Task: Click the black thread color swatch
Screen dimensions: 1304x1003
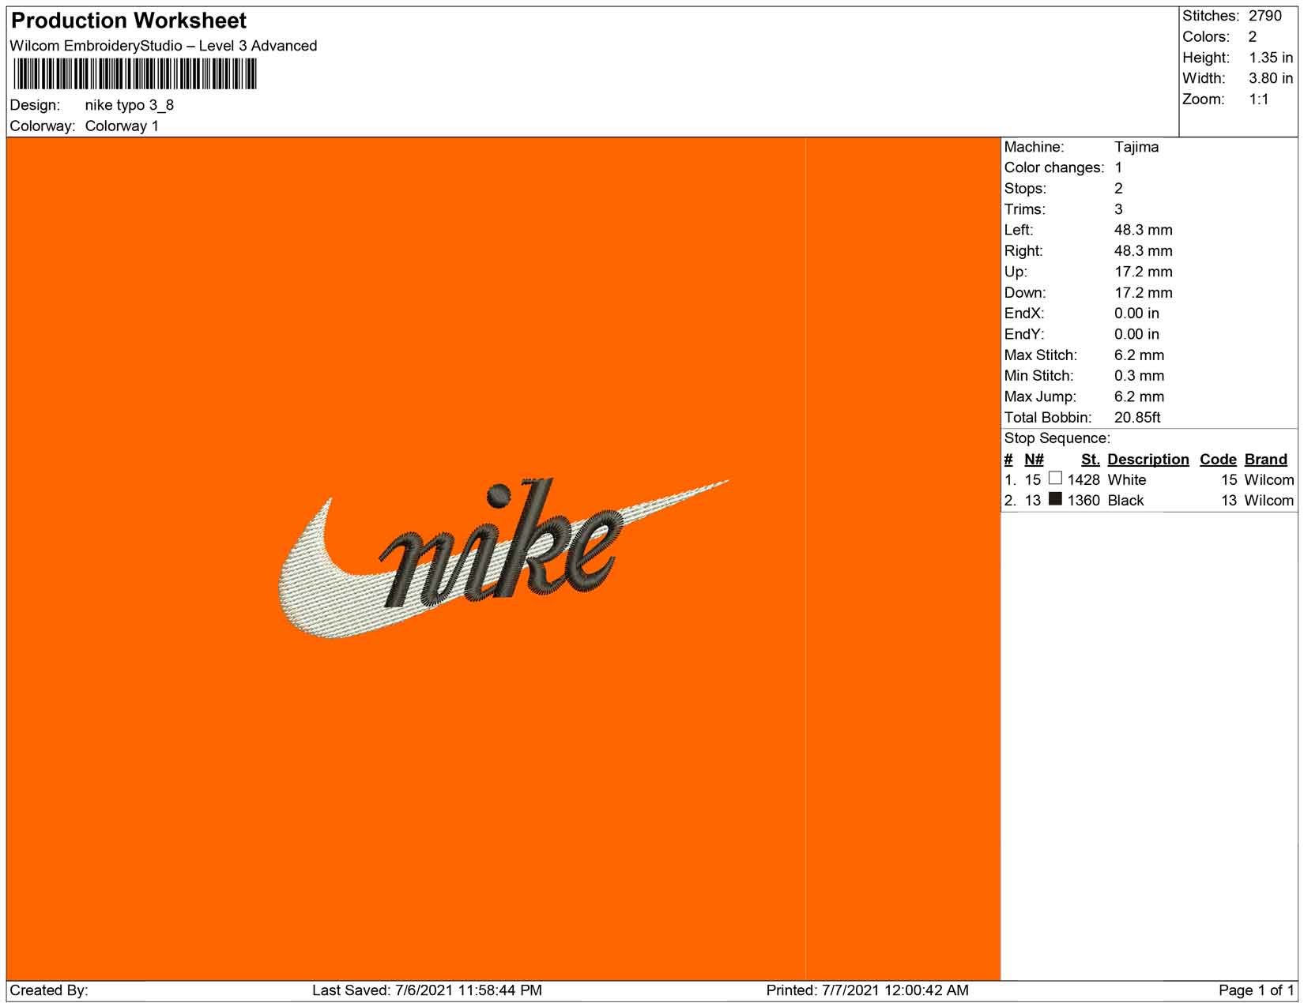Action: (1055, 499)
